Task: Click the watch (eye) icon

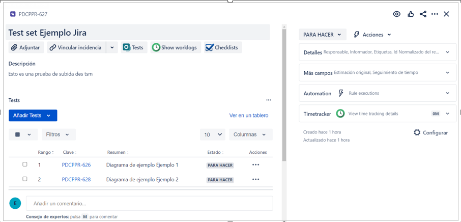Action: (396, 14)
